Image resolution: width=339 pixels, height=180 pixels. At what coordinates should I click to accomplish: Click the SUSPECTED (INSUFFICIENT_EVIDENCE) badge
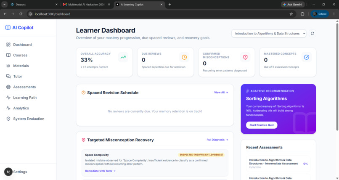point(201,154)
